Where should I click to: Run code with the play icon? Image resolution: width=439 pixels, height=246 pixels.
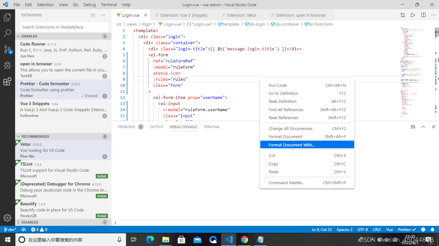413,15
